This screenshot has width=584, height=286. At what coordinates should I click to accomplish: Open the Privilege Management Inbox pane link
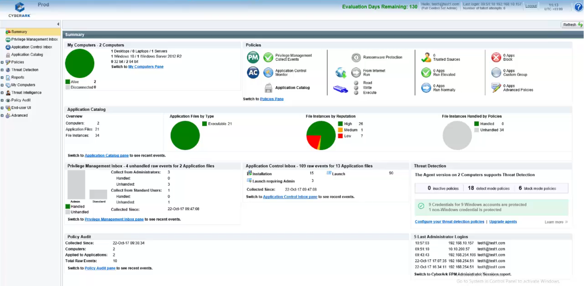click(114, 219)
